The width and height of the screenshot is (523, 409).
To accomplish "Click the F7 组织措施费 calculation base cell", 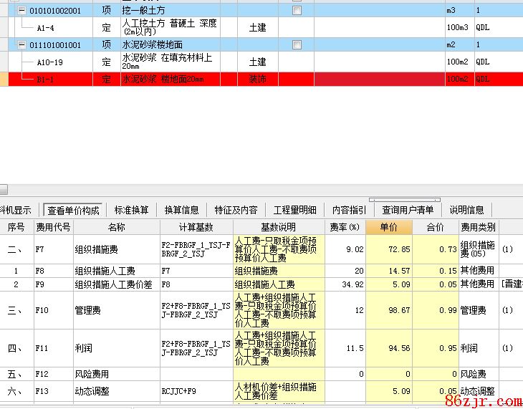I will click(x=196, y=249).
